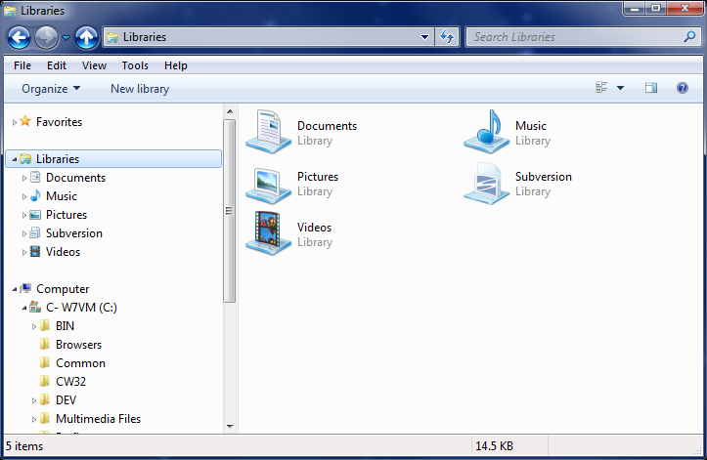The width and height of the screenshot is (707, 460).
Task: Open the Videos library icon
Action: (266, 233)
